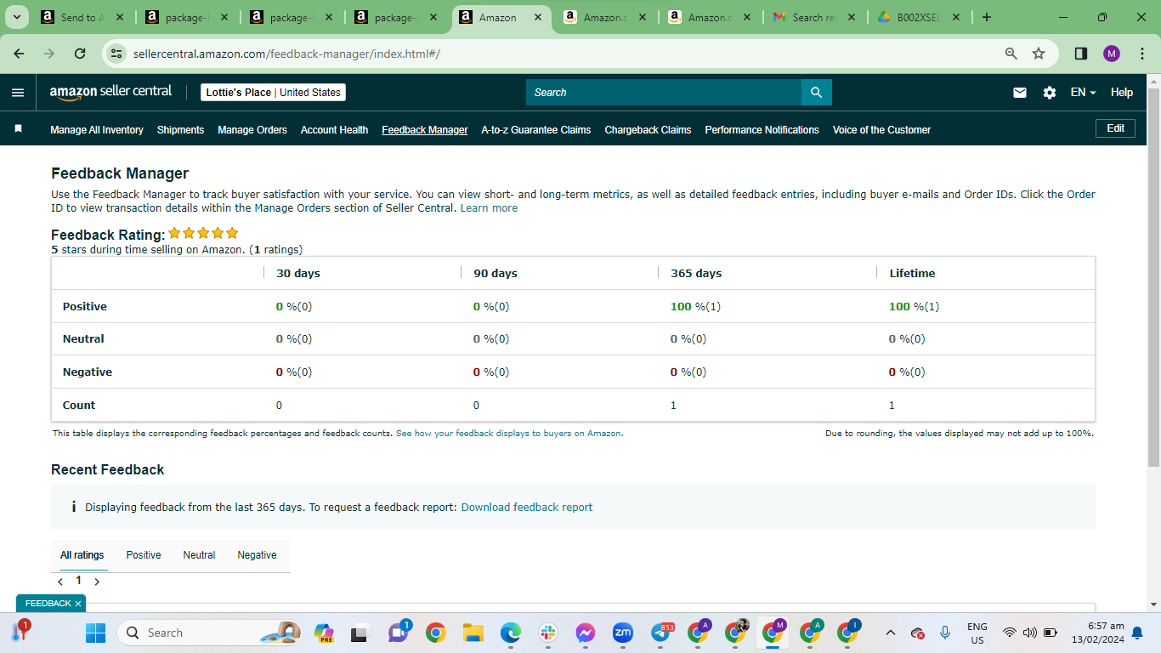Close the 'Send to' browser tab
The image size is (1161, 653).
point(120,17)
